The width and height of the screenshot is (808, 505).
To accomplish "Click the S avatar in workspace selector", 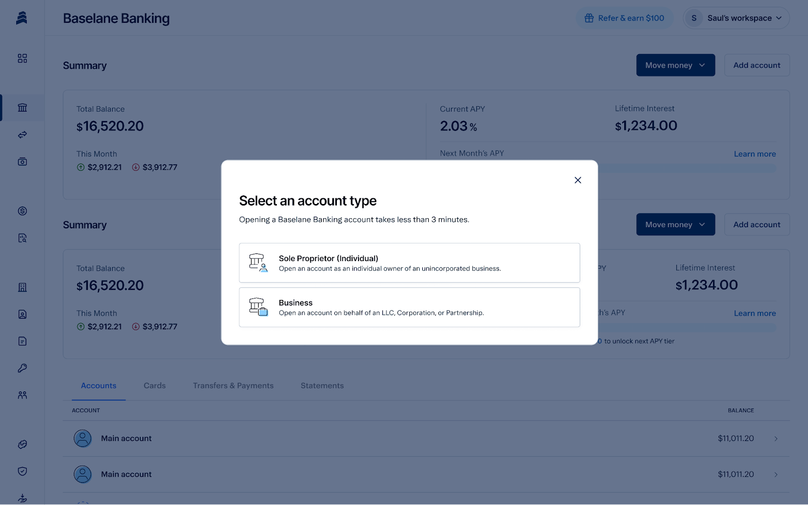I will (694, 18).
